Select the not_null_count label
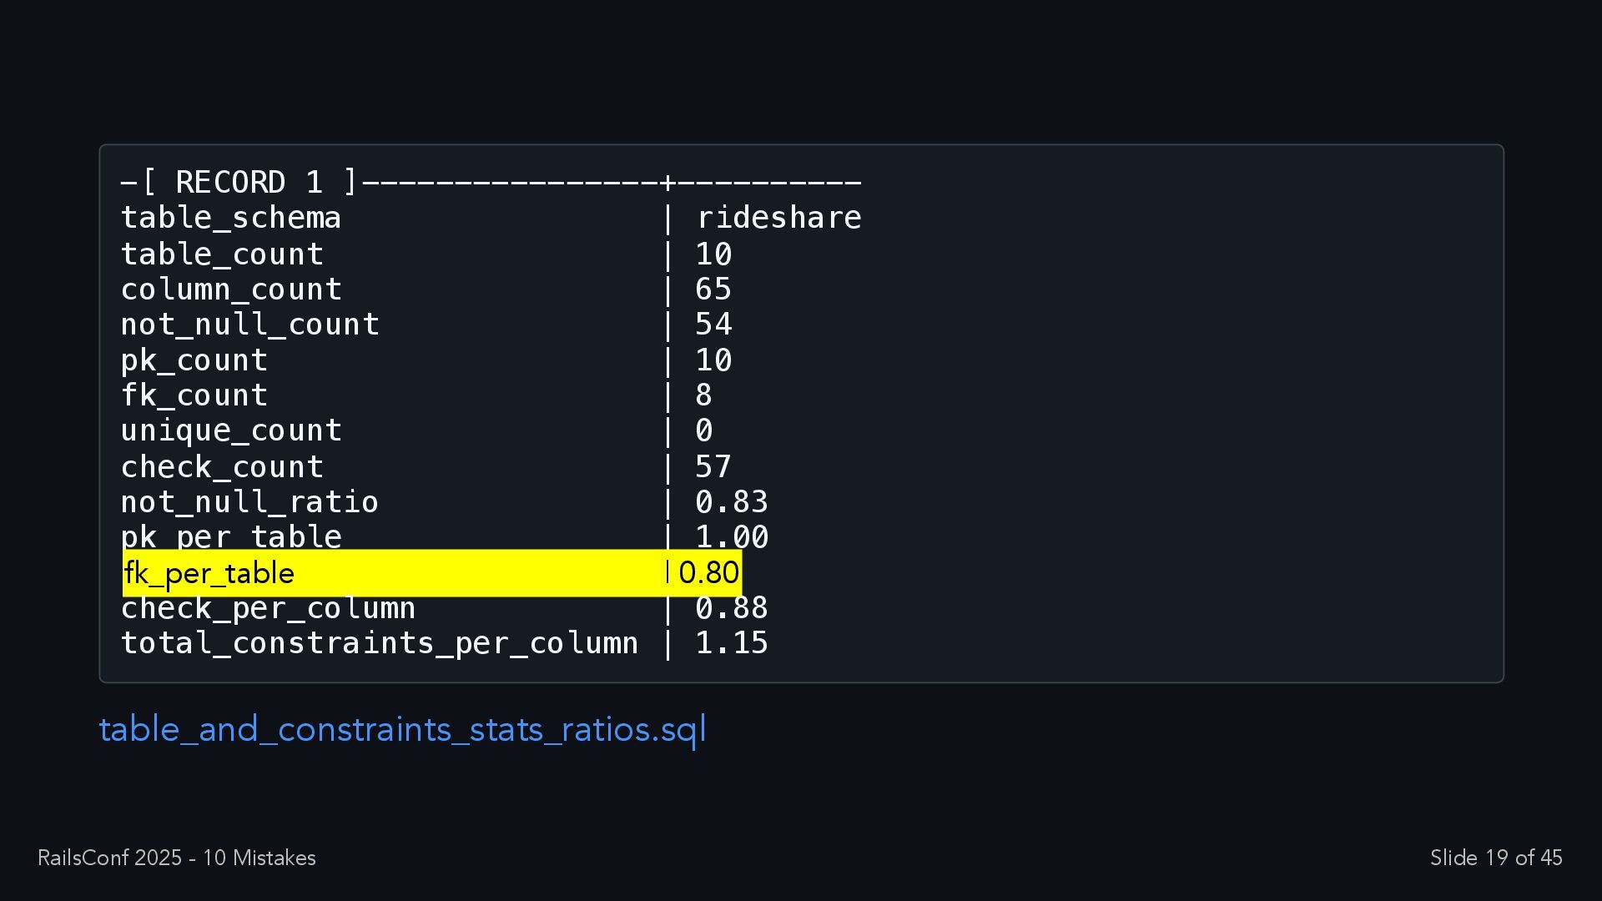The width and height of the screenshot is (1602, 901). (250, 325)
